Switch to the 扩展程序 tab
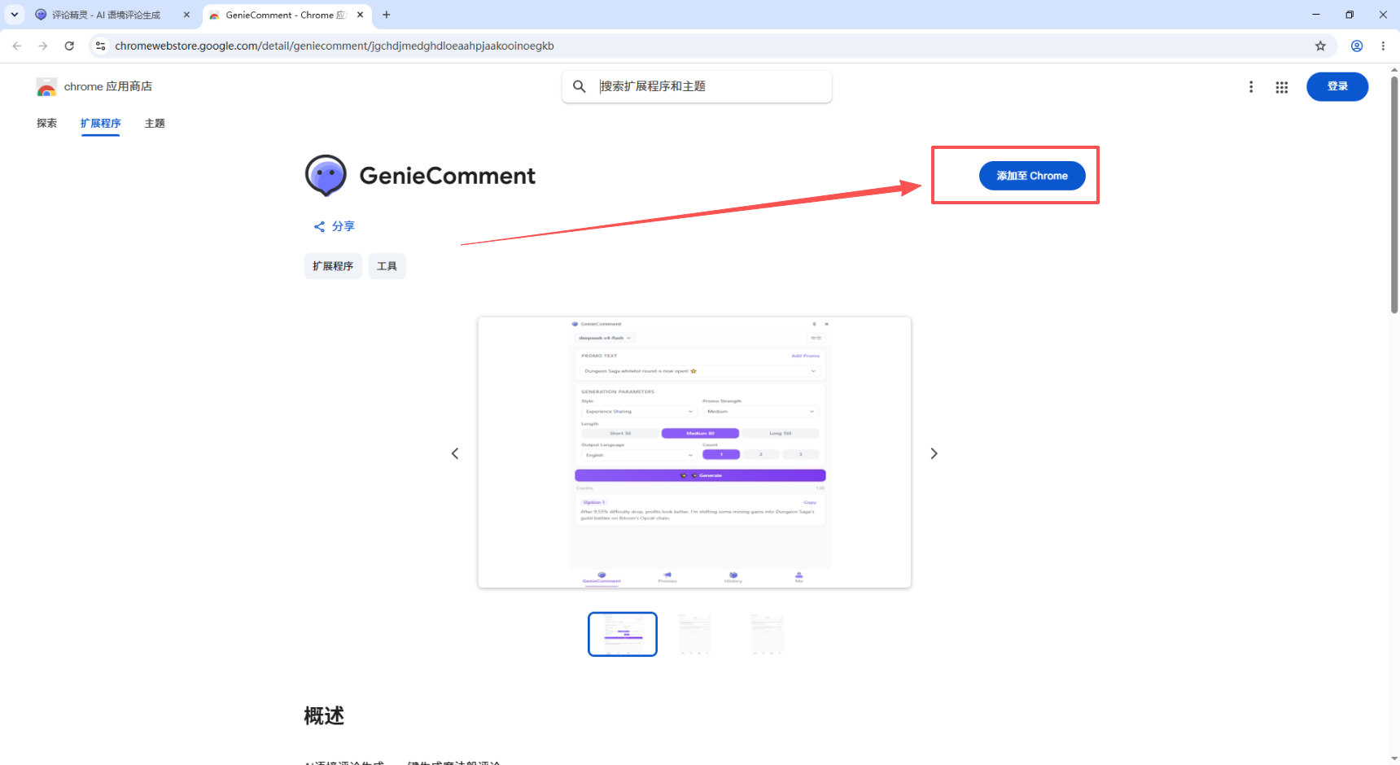Screen dimensions: 1400x765 pyautogui.click(x=100, y=124)
